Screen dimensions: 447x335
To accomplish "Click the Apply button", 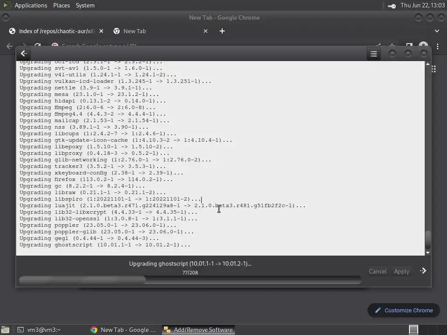I will point(402,271).
